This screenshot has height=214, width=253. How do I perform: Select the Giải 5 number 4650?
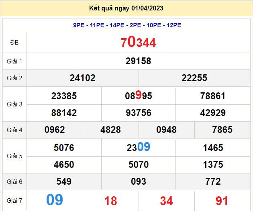[x=64, y=165]
